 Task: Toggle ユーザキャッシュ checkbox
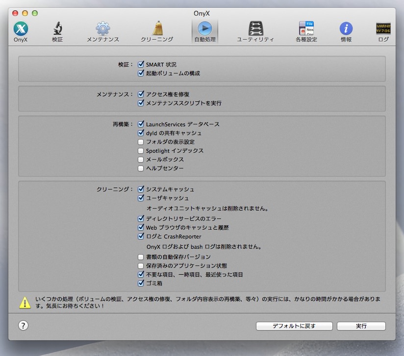[141, 198]
